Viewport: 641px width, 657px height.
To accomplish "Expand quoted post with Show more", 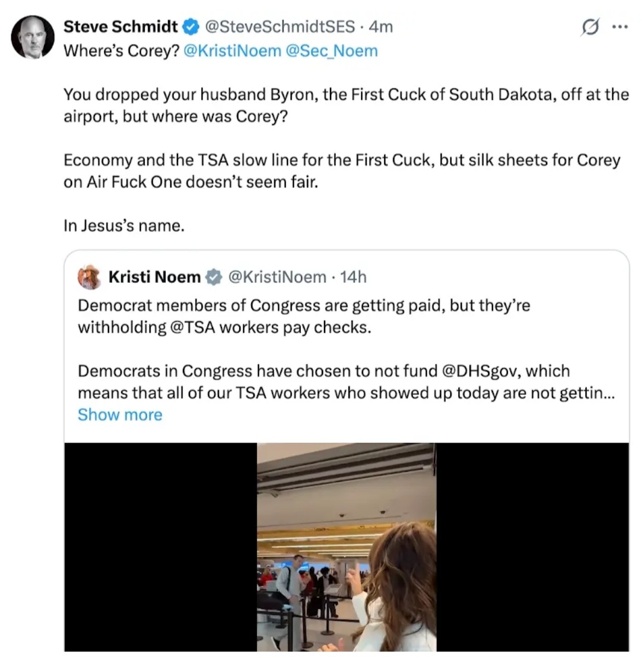I will 120,414.
